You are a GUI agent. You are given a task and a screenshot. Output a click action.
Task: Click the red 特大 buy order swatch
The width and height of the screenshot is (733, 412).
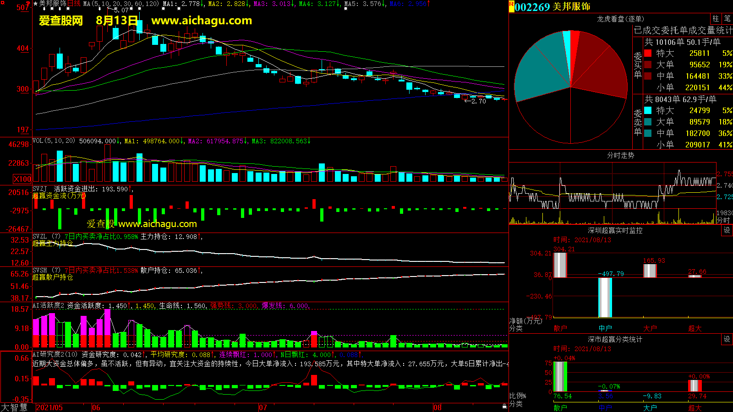(x=648, y=54)
